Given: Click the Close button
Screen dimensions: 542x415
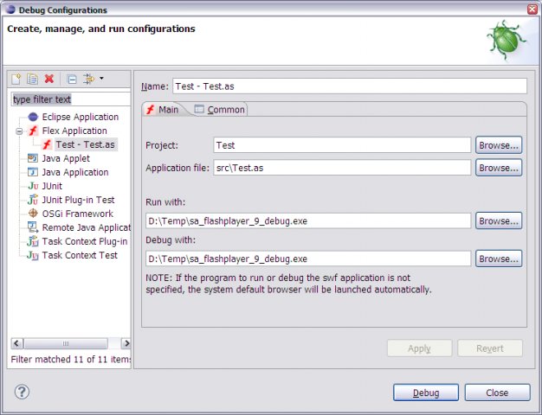Looking at the screenshot, I should click(x=497, y=393).
